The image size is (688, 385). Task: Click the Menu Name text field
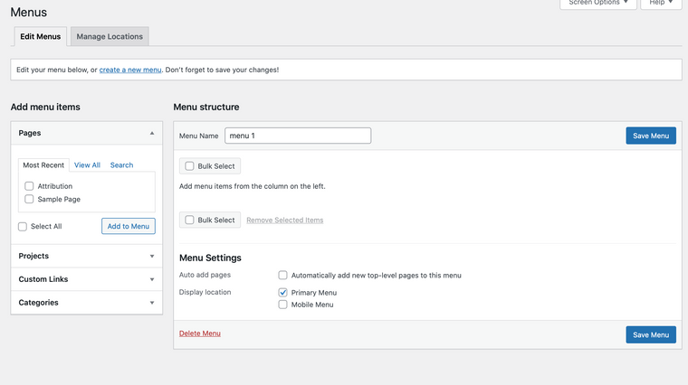point(298,136)
